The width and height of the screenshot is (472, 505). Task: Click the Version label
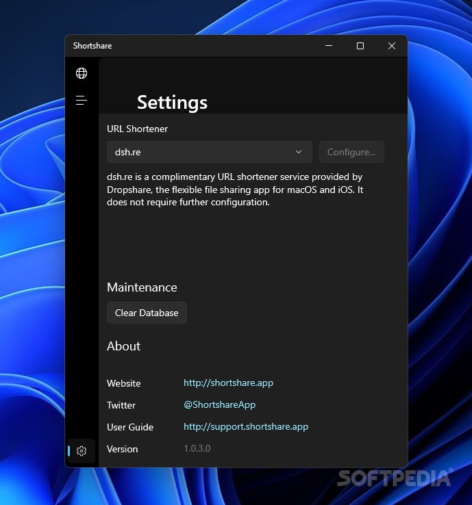(x=122, y=449)
